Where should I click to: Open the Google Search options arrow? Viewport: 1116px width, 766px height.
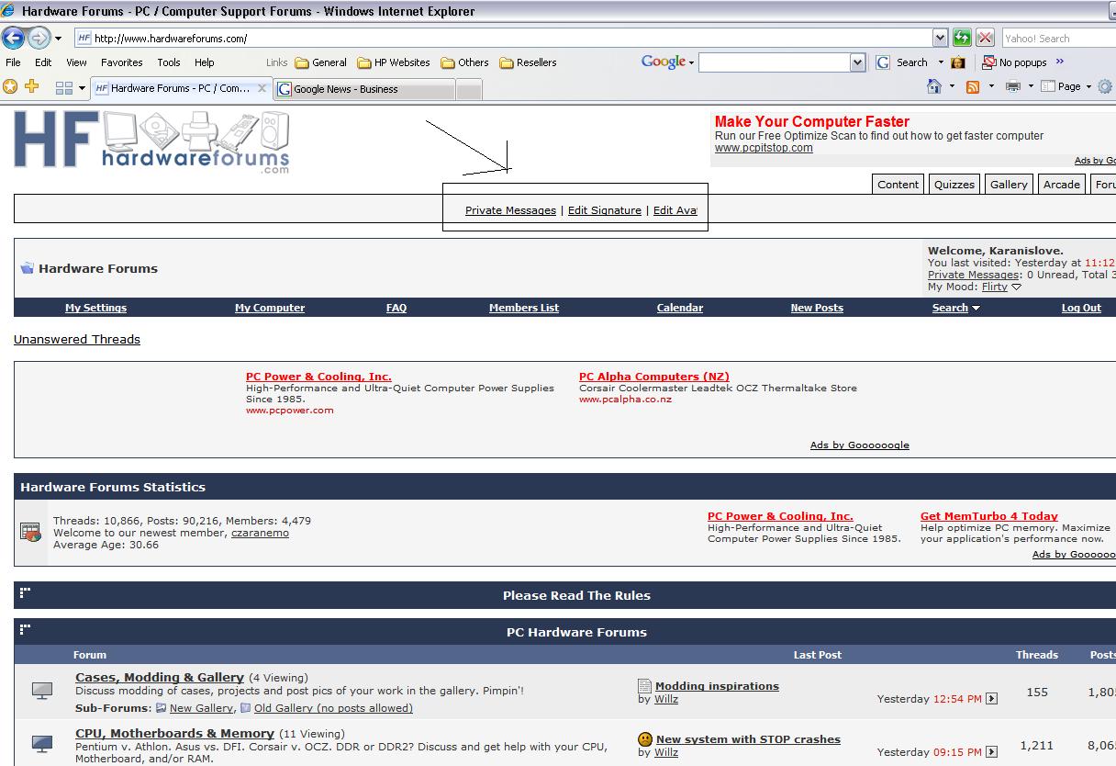[x=941, y=62]
